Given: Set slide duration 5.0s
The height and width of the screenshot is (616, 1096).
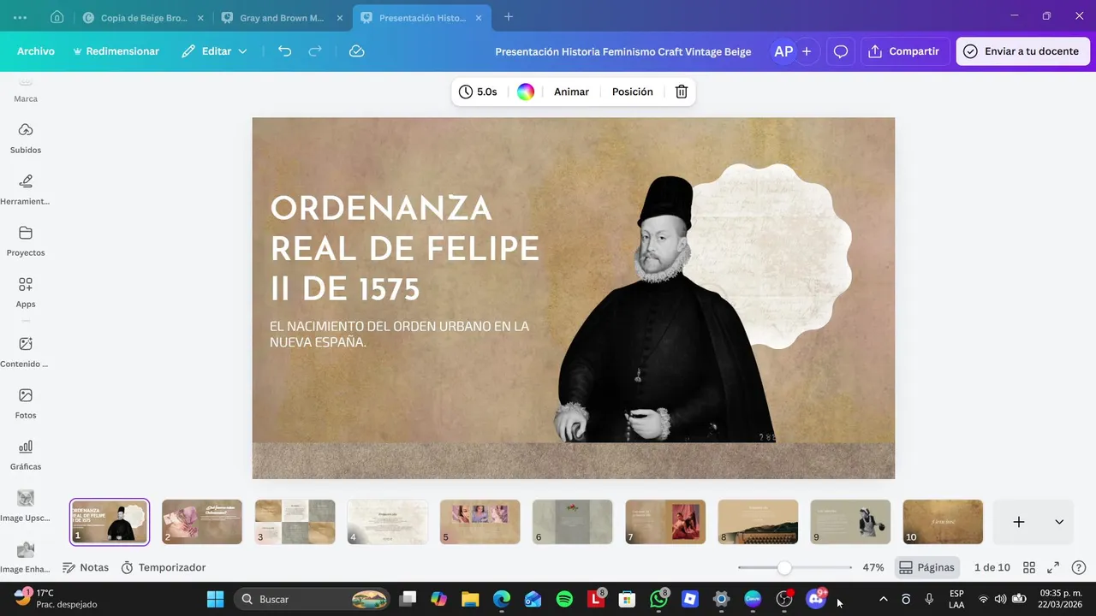Looking at the screenshot, I should (478, 92).
